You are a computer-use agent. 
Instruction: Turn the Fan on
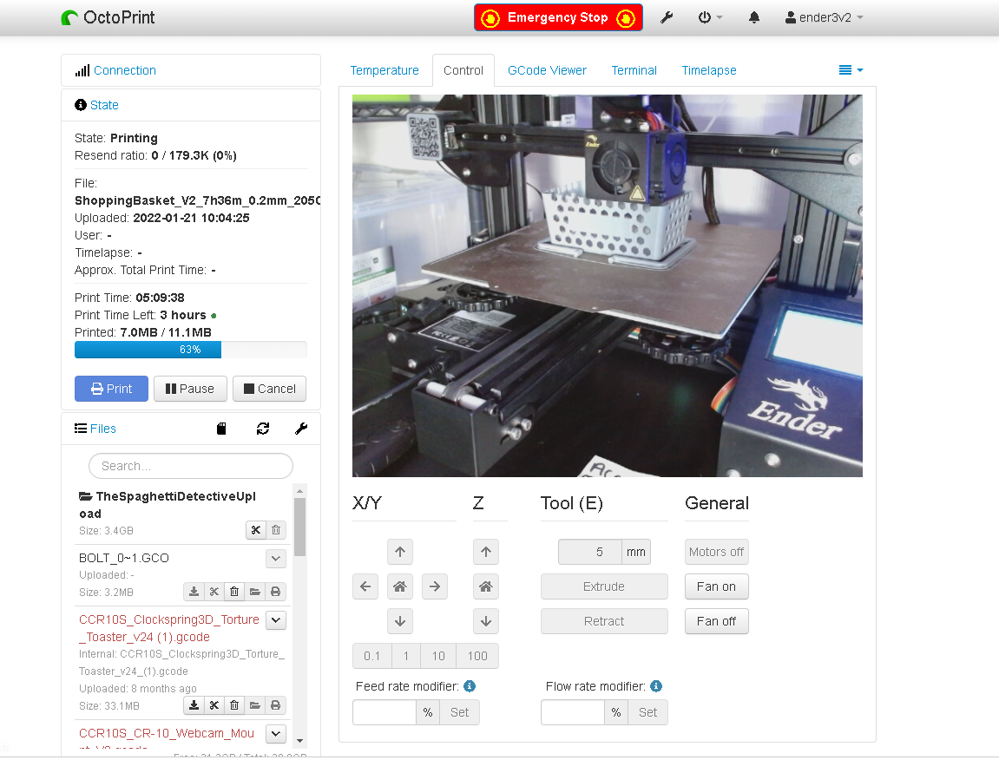716,586
